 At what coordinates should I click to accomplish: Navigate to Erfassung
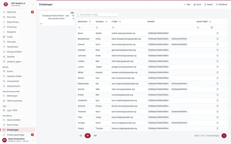point(18,27)
